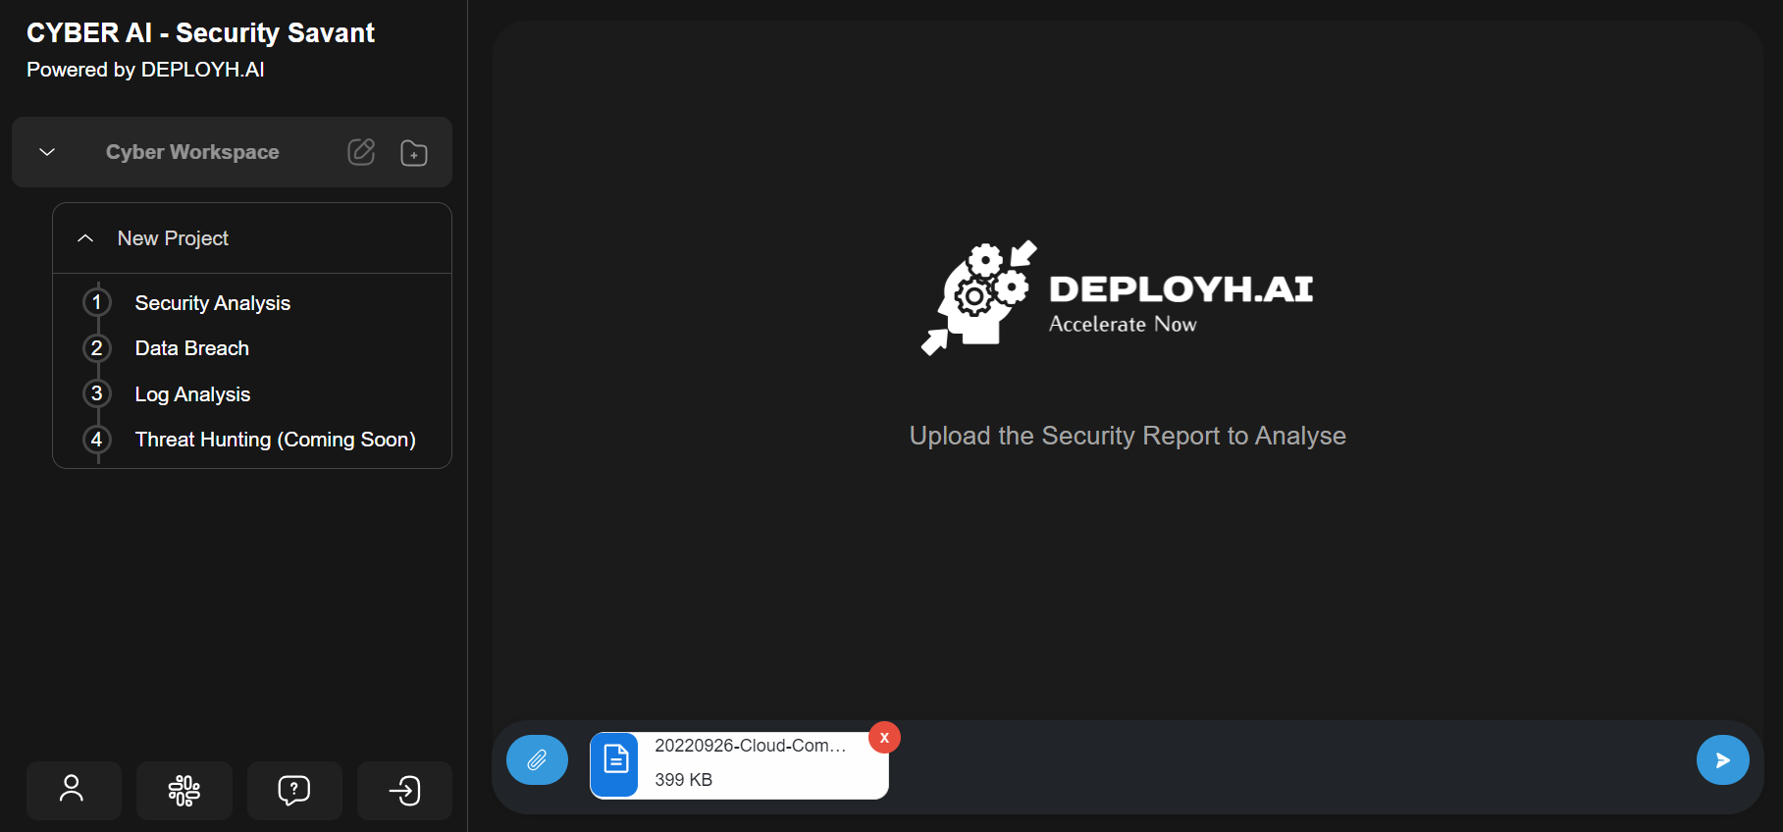Click the paperclip attach file button
The height and width of the screenshot is (832, 1783).
pyautogui.click(x=537, y=759)
